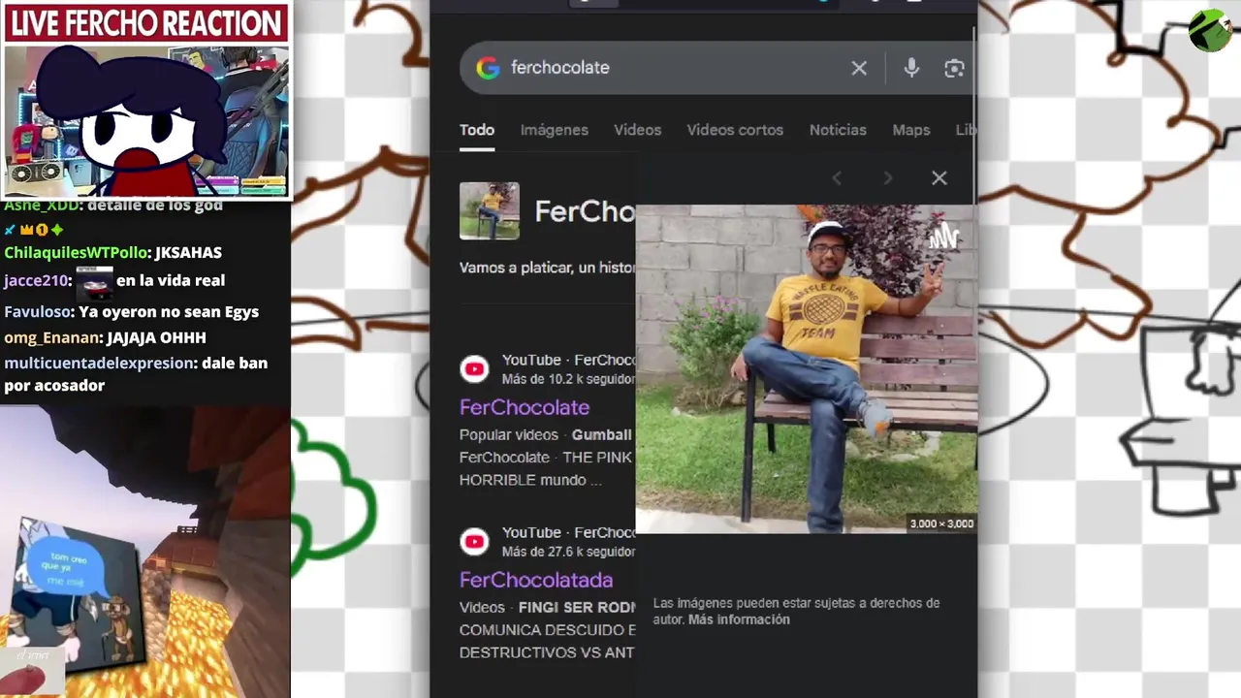Screen dimensions: 1241x698
Task: Click the small FerChocolate profile thumbnail
Action: pyautogui.click(x=490, y=210)
